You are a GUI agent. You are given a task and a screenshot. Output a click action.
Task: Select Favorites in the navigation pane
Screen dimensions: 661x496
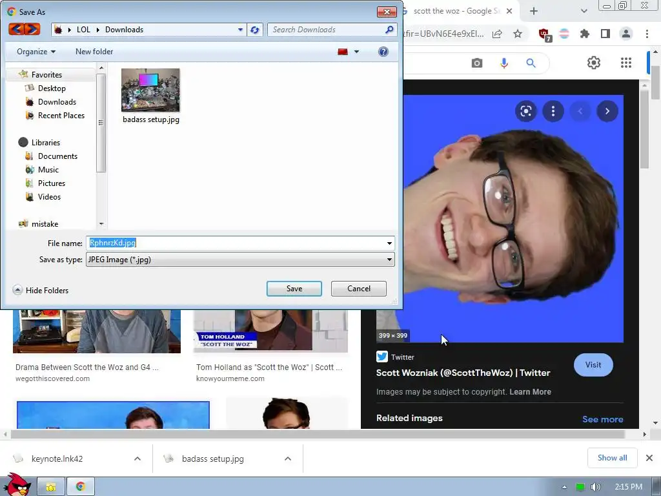tap(46, 75)
